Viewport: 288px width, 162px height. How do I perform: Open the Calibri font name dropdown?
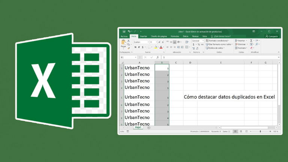pyautogui.click(x=148, y=42)
